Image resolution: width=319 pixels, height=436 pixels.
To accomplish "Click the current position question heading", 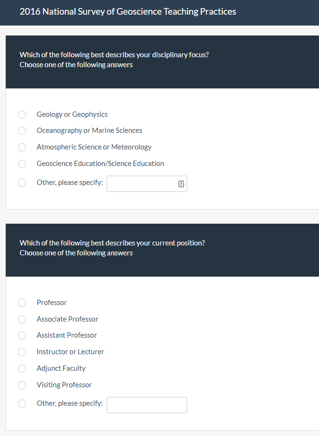I will tap(112, 243).
